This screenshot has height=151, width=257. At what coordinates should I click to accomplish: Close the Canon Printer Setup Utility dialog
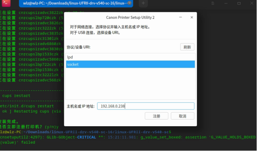click(x=192, y=17)
